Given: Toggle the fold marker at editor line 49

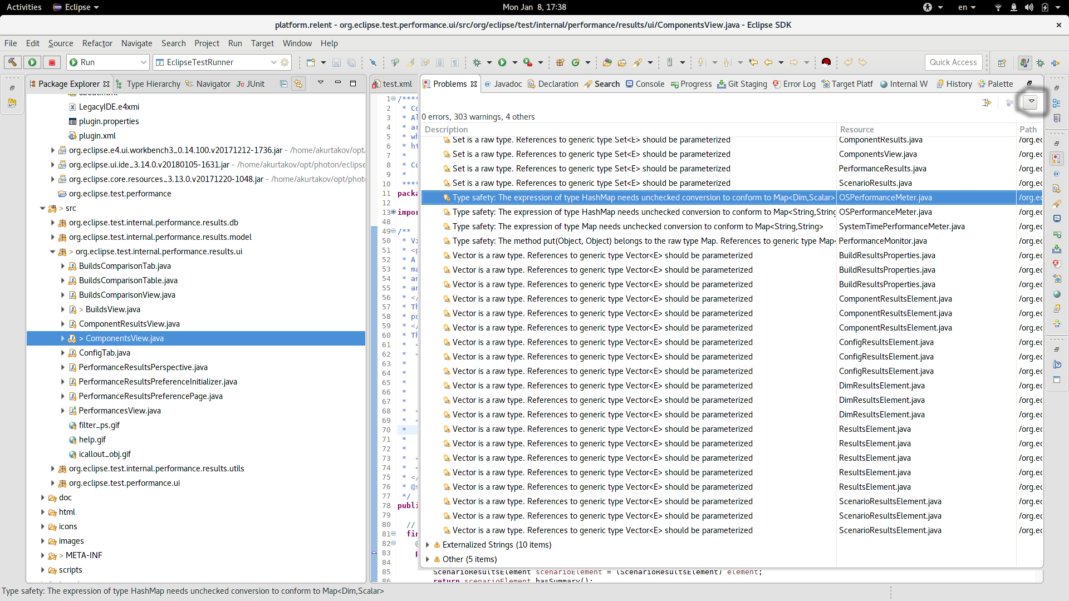Looking at the screenshot, I should click(393, 231).
